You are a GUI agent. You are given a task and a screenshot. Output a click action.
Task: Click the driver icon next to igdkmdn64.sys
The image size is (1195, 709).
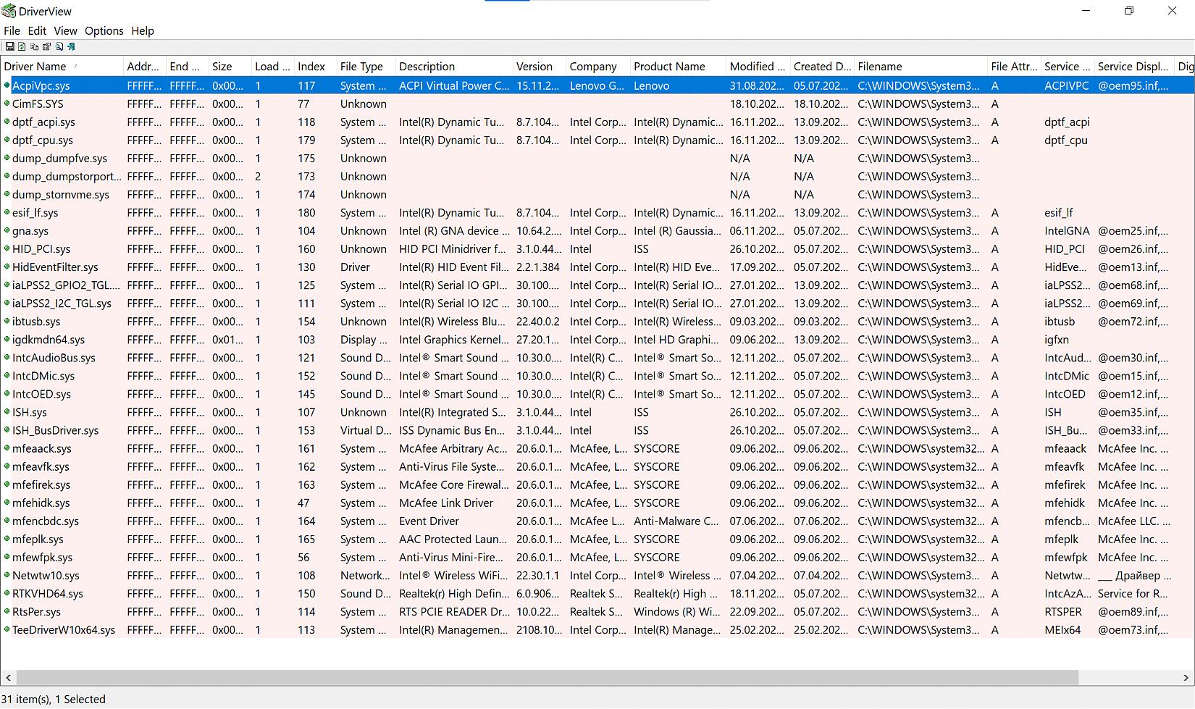pyautogui.click(x=7, y=339)
